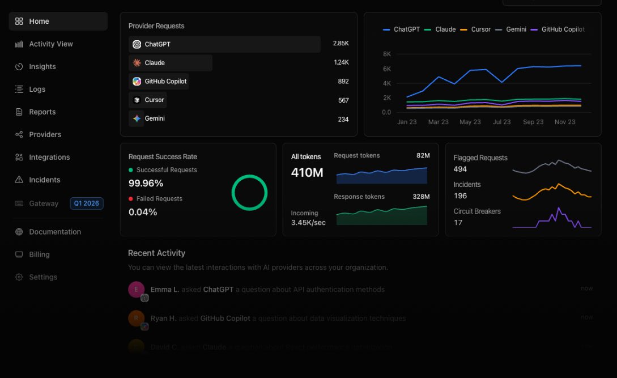This screenshot has height=378, width=617.
Task: Select the GitHub Copilot bar row
Action: [159, 82]
